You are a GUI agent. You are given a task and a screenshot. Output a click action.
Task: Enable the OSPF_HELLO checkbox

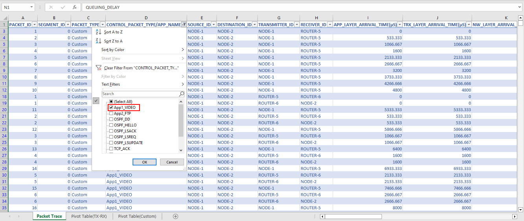[x=111, y=125]
